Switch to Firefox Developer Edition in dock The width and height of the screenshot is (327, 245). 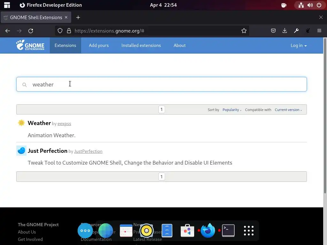[208, 231]
